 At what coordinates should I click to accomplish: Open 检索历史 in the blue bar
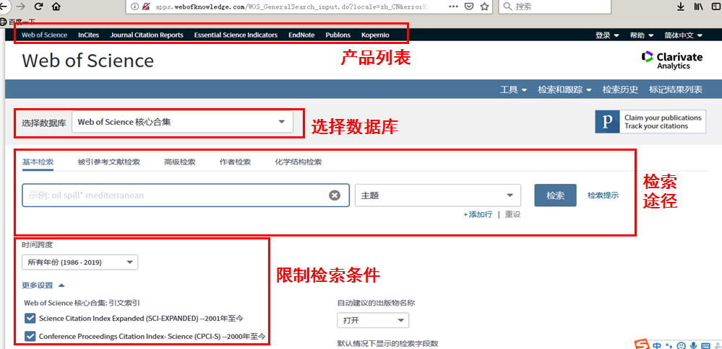pyautogui.click(x=620, y=89)
